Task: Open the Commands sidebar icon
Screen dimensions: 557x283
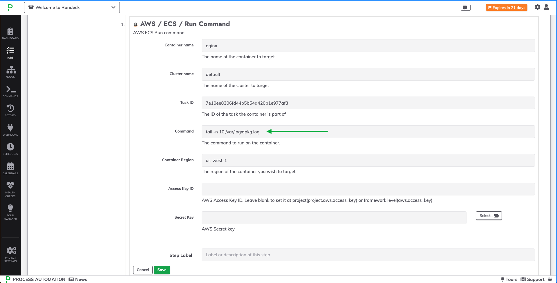Action: (10, 91)
